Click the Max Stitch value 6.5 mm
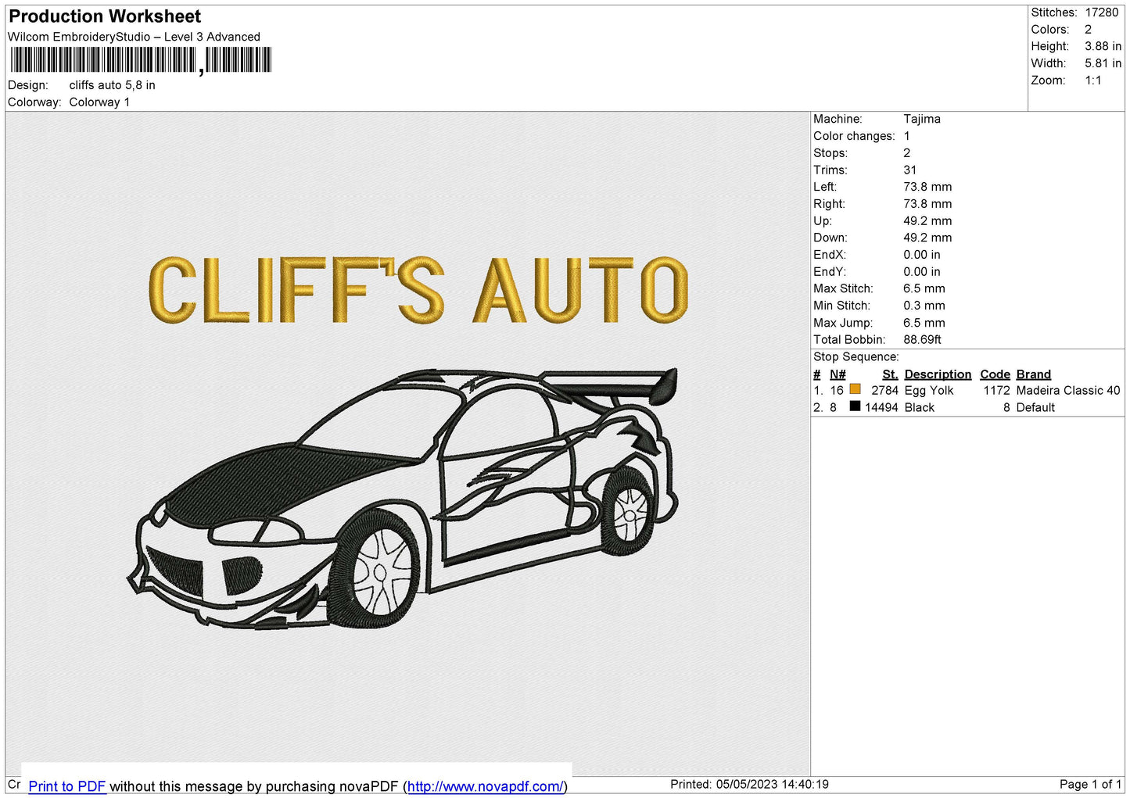This screenshot has height=798, width=1130. [924, 288]
